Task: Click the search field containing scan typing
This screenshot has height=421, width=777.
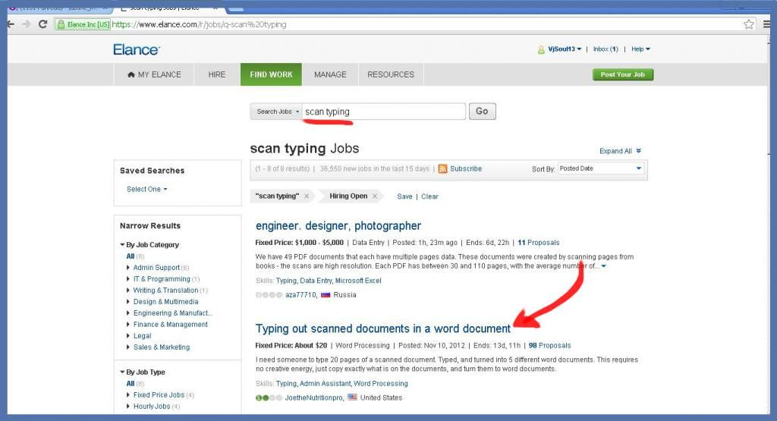Action: [384, 112]
